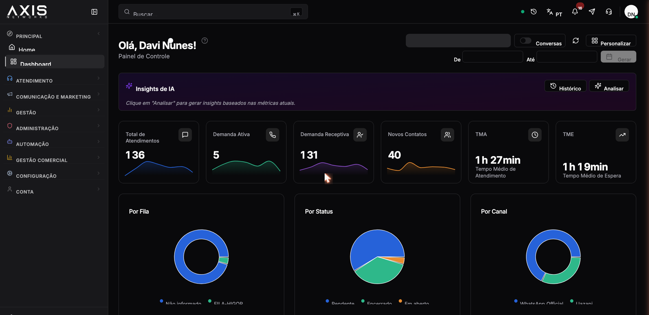The width and height of the screenshot is (649, 315).
Task: Toggle Encerrado legend green dot
Action: 363,301
